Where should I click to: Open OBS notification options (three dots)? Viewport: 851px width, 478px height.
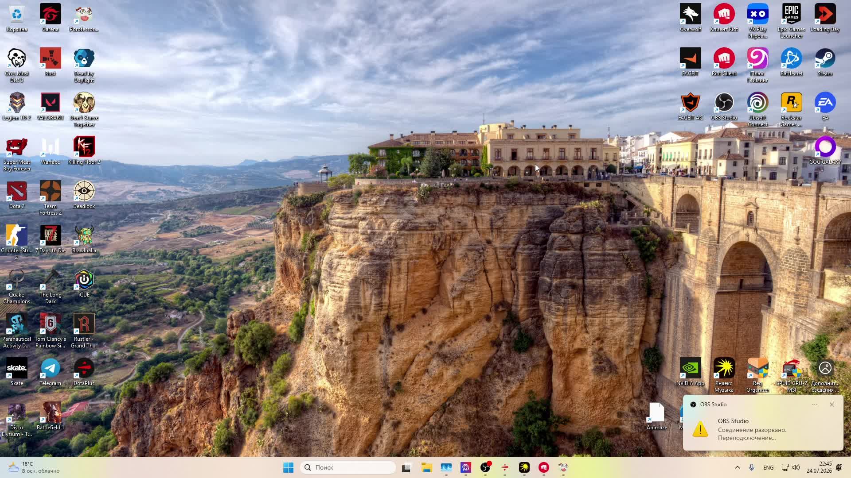point(814,405)
